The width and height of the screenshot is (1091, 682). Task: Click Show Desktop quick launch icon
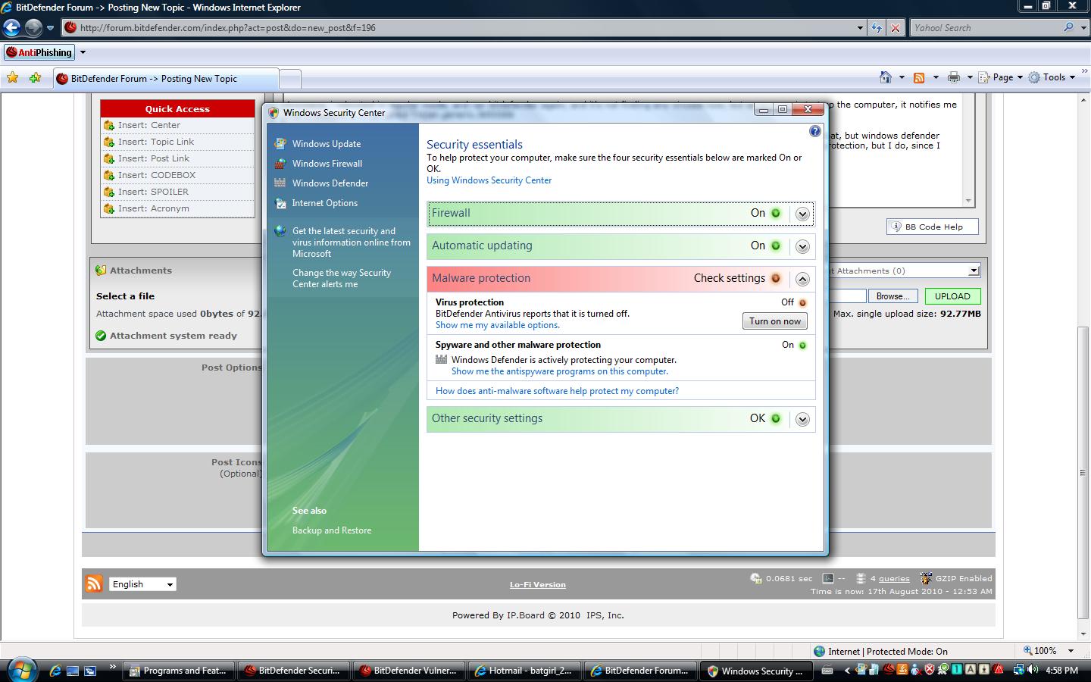coord(73,671)
